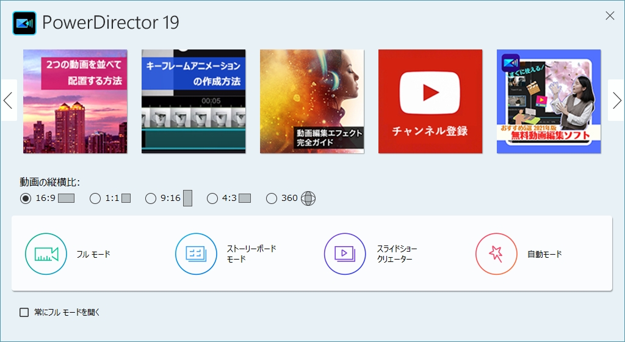Click the 16:9 widescreen rectangle icon
Screen dimensions: 625x342
[x=66, y=198]
